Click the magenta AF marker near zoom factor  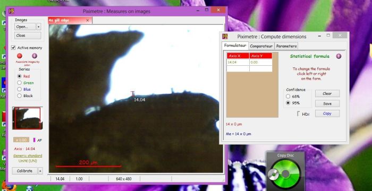pos(34,140)
